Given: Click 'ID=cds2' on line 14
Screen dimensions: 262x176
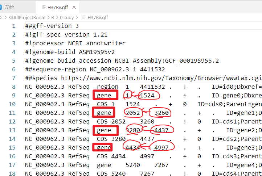Looking at the screenshot, I should coord(224,139).
